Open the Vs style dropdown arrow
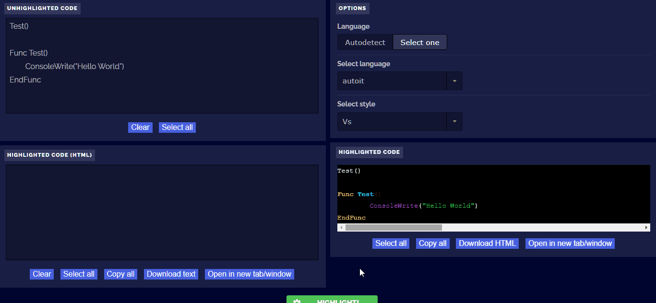Screen dimensions: 656x303 point(454,121)
